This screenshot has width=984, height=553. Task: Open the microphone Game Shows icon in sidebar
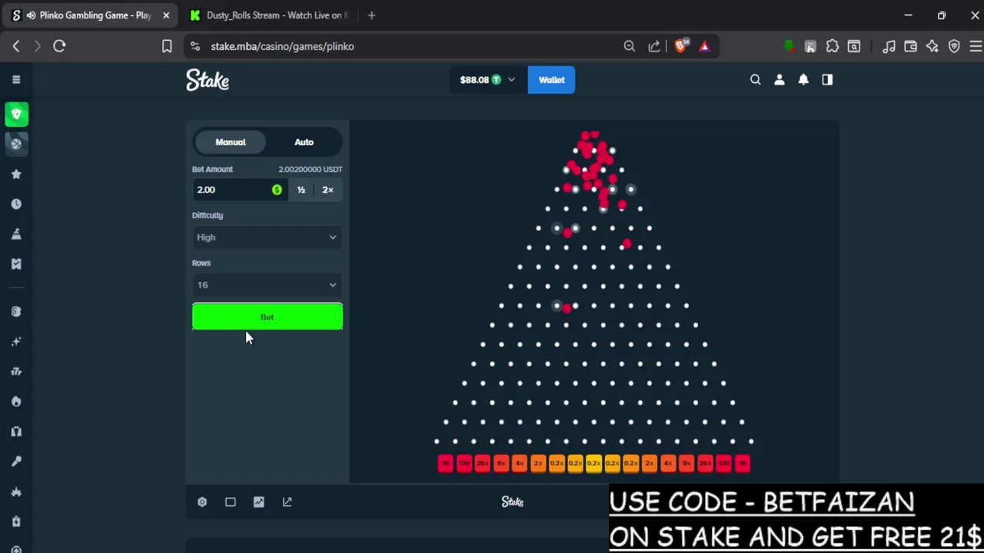[16, 462]
